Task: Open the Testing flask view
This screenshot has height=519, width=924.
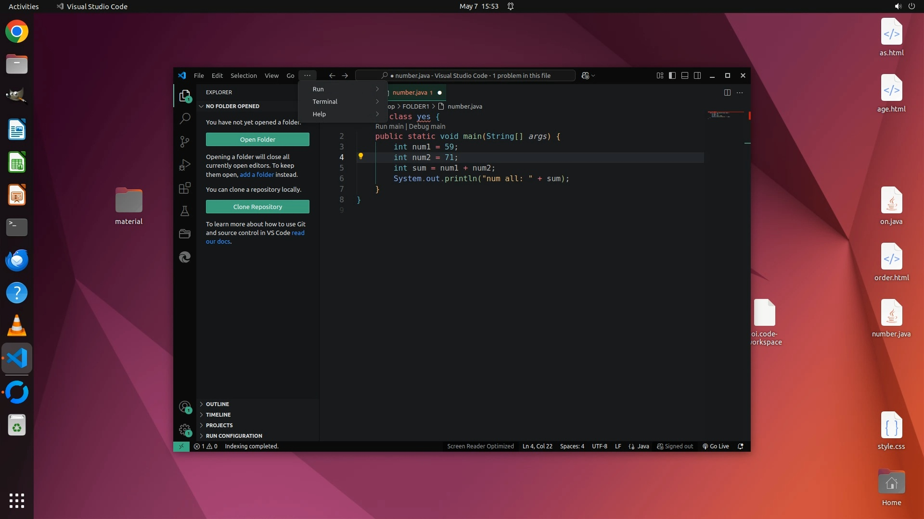Action: (185, 211)
